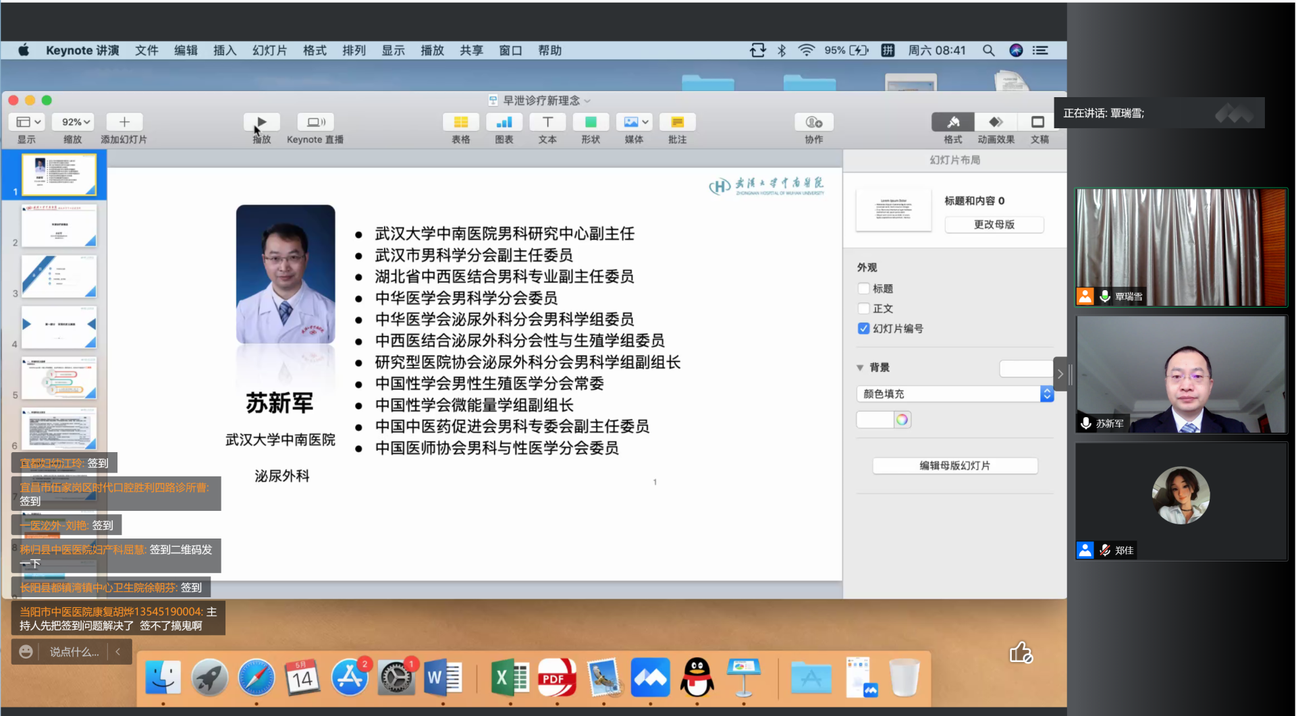Insert a table using the Table icon

[460, 122]
